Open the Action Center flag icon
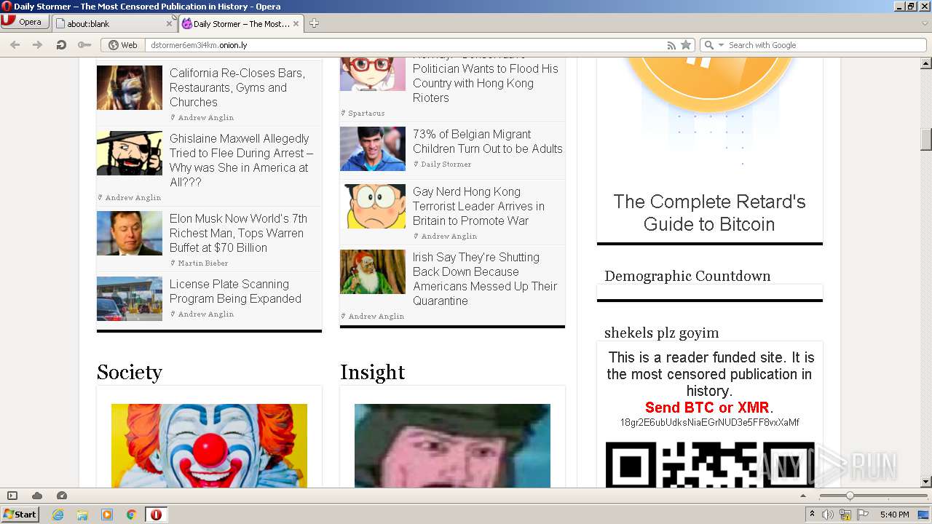 [x=863, y=515]
